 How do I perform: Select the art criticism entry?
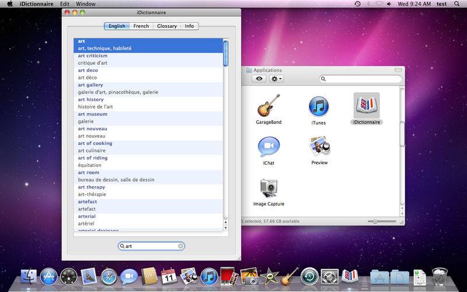pos(148,60)
